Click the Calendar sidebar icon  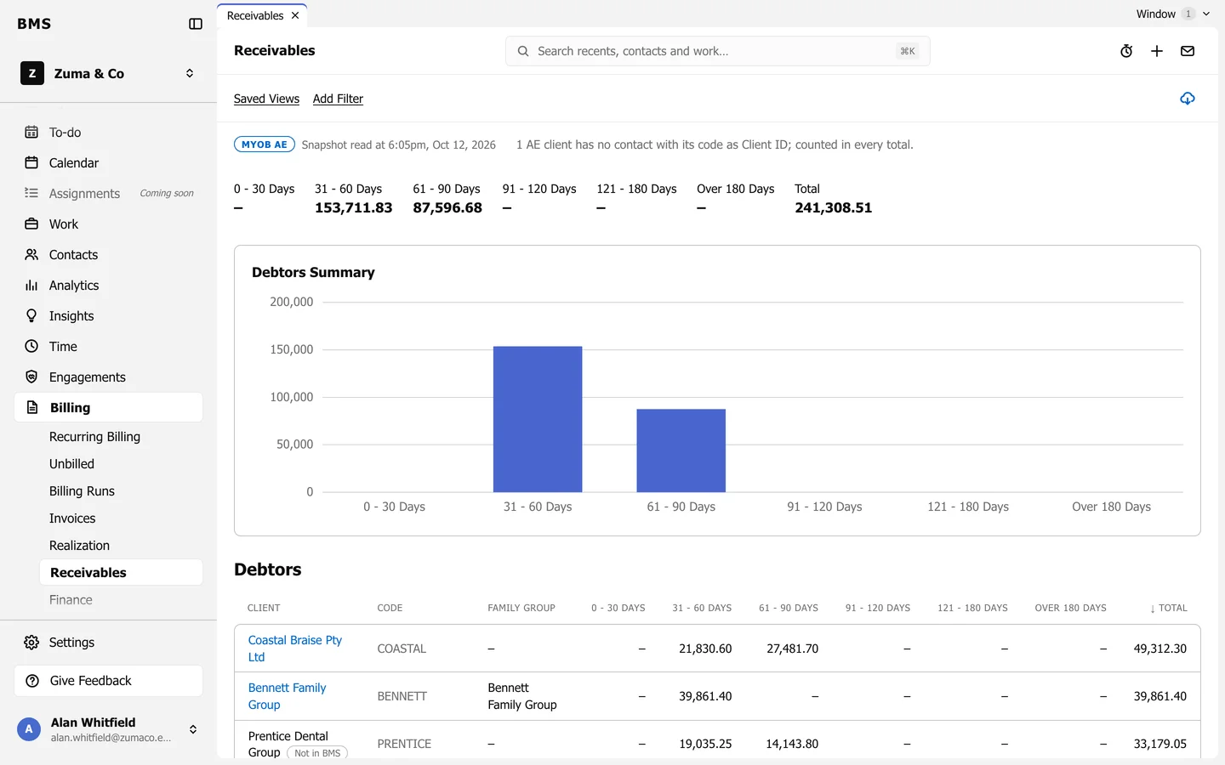click(x=31, y=163)
